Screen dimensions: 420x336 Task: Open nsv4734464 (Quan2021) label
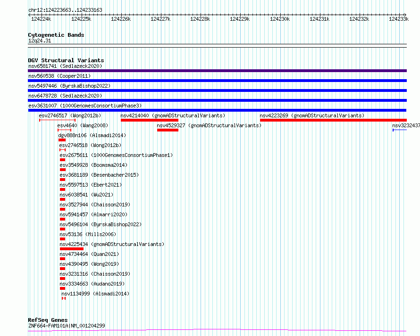point(89,254)
